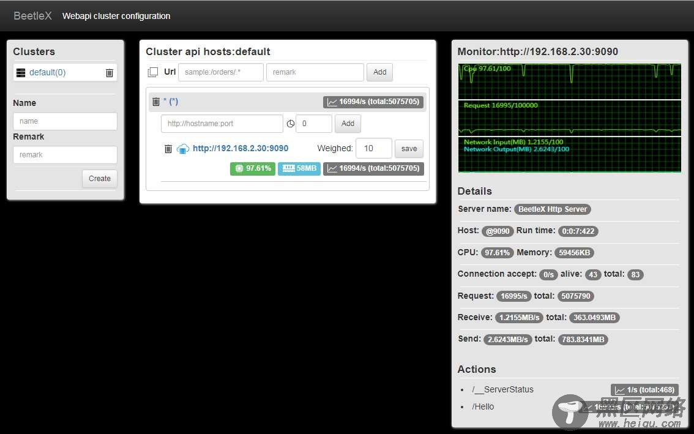Click the /__ServerStatus 1/s rate badge
The width and height of the screenshot is (694, 434).
[644, 390]
